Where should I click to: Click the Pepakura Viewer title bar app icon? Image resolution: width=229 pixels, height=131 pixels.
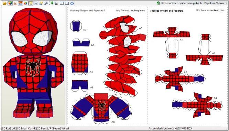tap(158, 3)
